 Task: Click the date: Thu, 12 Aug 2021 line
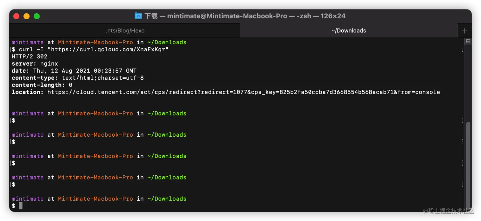click(74, 71)
